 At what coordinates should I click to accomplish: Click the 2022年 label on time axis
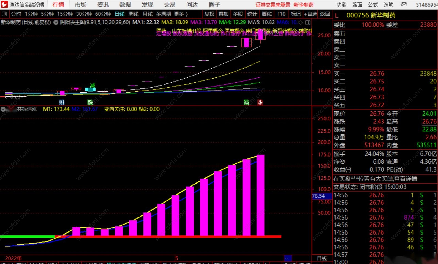click(13, 258)
